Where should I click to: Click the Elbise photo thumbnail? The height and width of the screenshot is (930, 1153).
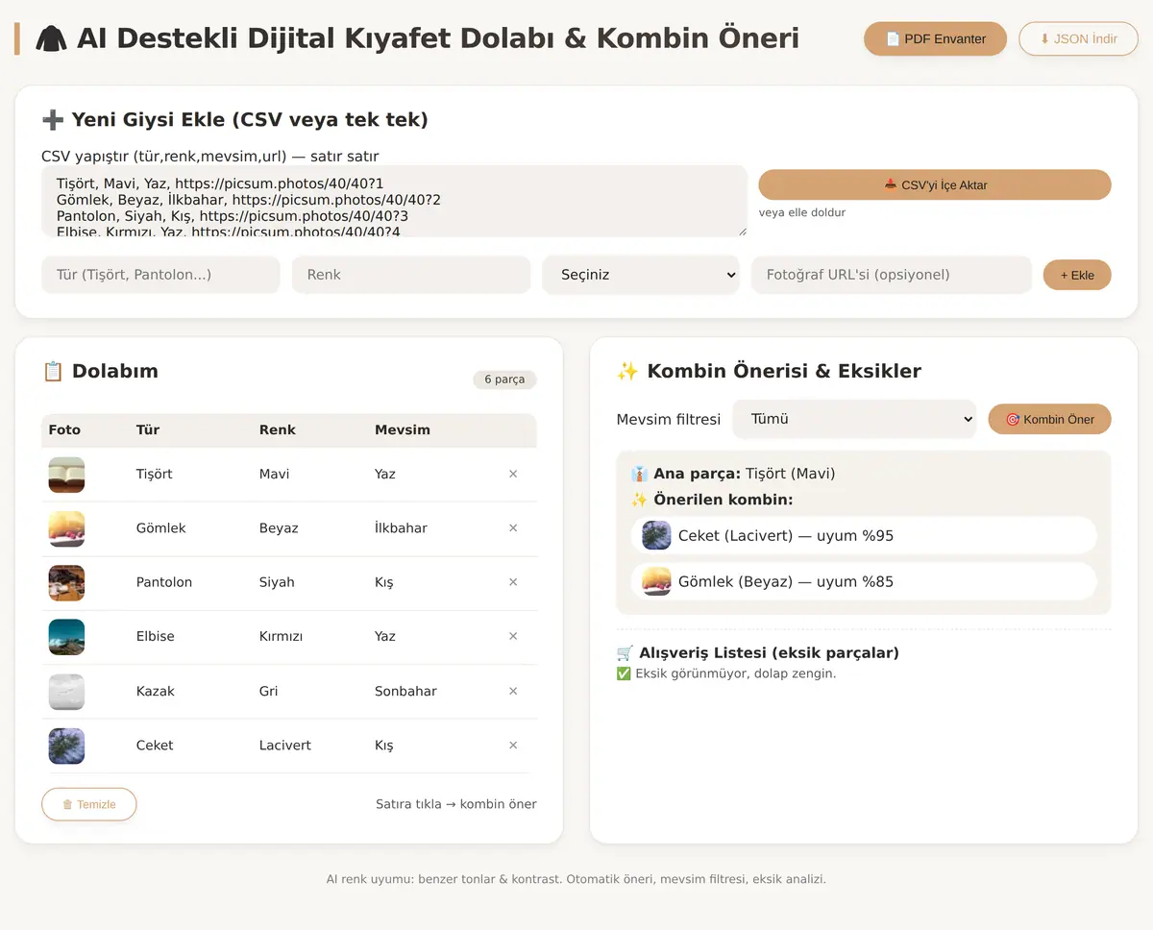point(66,637)
